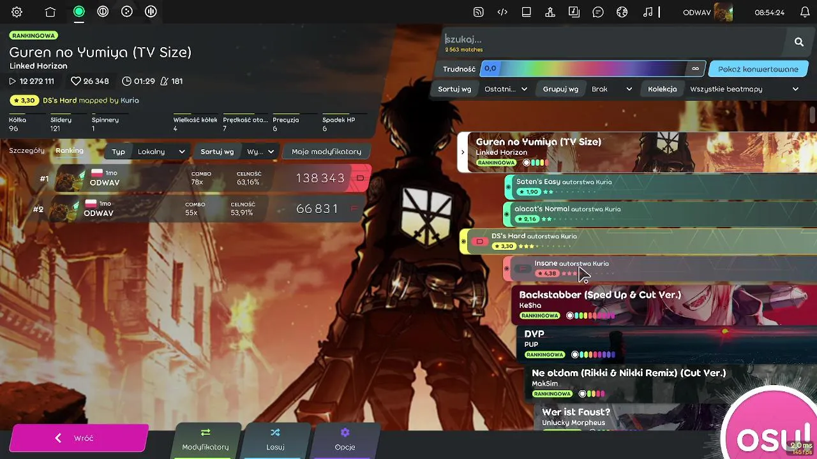Select the osu!taiko ruleset icon
Viewport: 817px width, 459px height.
[x=103, y=11]
